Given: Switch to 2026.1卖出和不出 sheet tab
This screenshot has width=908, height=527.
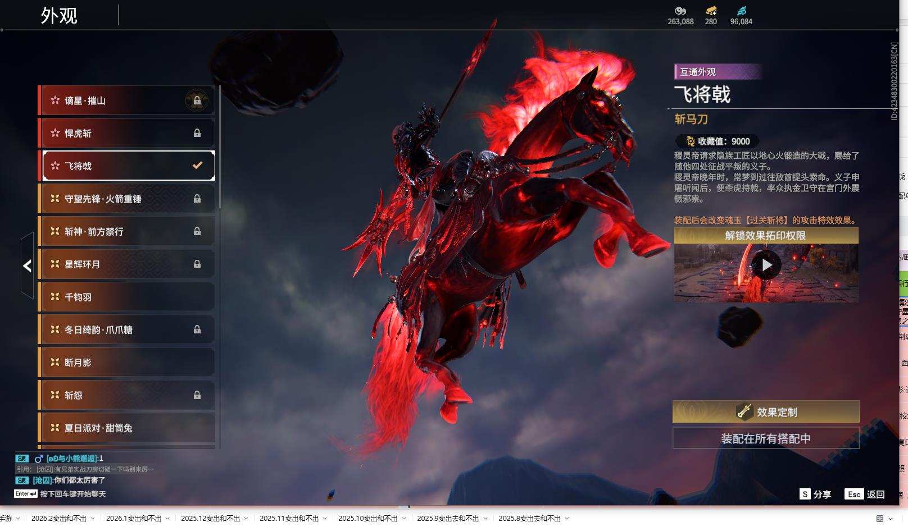Looking at the screenshot, I should pos(133,519).
